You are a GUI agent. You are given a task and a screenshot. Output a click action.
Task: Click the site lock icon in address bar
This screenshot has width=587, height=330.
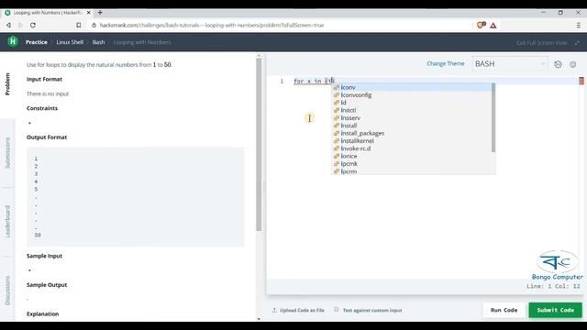tap(94, 25)
